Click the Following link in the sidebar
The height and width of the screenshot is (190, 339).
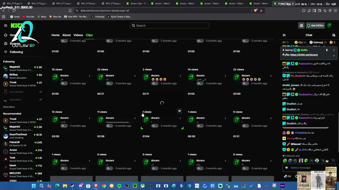tap(16, 52)
